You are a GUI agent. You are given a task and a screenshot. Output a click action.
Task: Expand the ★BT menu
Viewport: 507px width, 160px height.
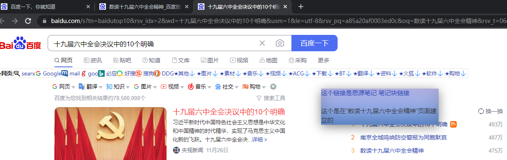(343, 74)
